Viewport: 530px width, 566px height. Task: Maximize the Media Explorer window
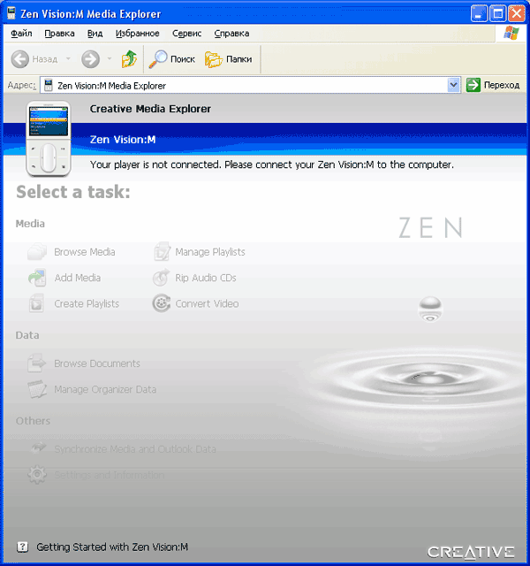point(498,14)
